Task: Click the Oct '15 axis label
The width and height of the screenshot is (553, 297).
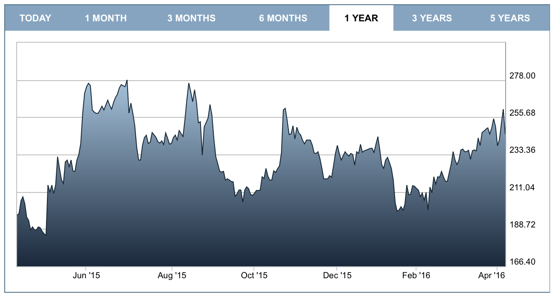Action: tap(254, 276)
